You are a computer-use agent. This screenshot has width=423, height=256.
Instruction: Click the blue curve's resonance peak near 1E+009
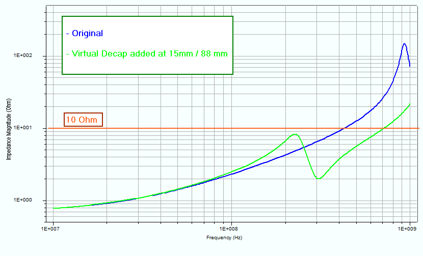pyautogui.click(x=404, y=44)
